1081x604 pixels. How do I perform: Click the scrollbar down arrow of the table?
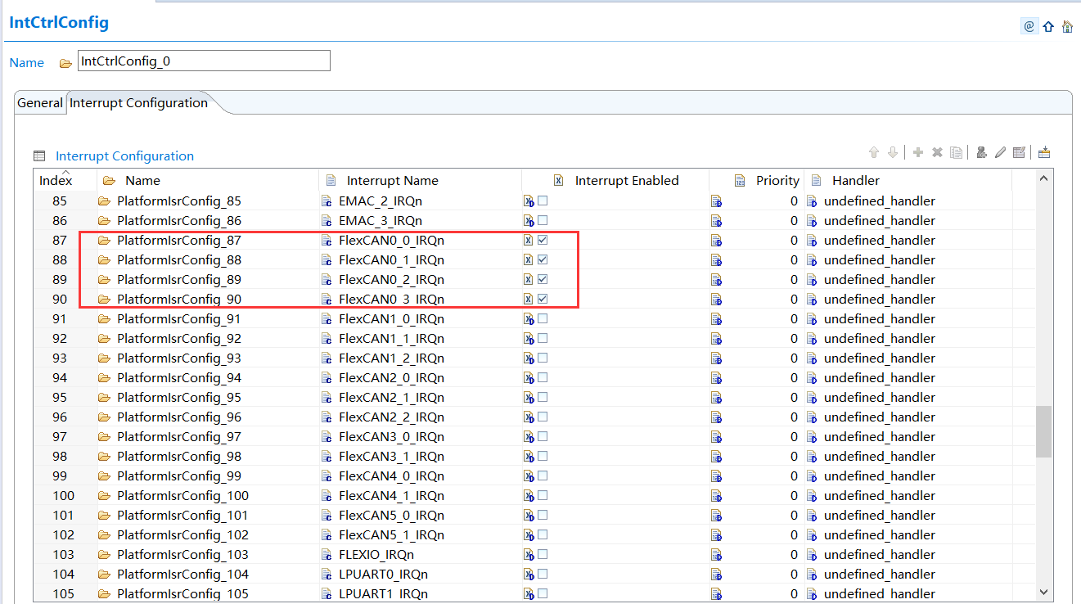point(1043,591)
